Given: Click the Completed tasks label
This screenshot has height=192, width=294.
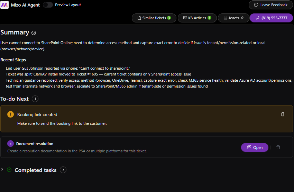Looking at the screenshot, I should point(35,170).
